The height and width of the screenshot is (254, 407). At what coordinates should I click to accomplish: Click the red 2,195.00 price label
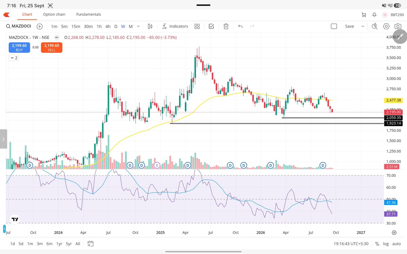(x=393, y=112)
